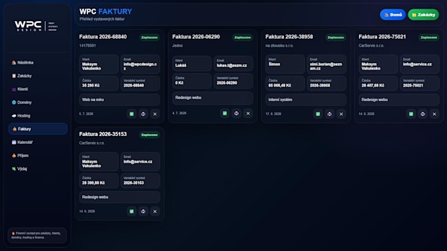Viewport: 447px width, 251px height.
Task: Select Domény in the sidebar
Action: coord(38,103)
